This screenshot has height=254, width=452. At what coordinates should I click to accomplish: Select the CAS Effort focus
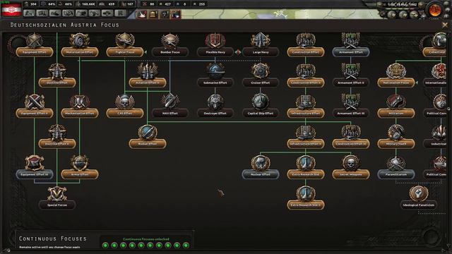(x=125, y=113)
